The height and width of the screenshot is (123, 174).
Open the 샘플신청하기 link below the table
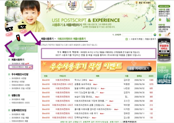pos(129,122)
